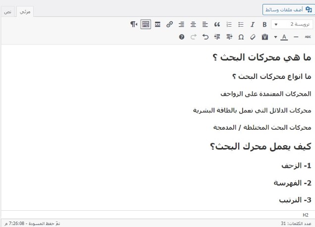The width and height of the screenshot is (315, 227).
Task: Click the draft saved time status text
Action: 32,224
